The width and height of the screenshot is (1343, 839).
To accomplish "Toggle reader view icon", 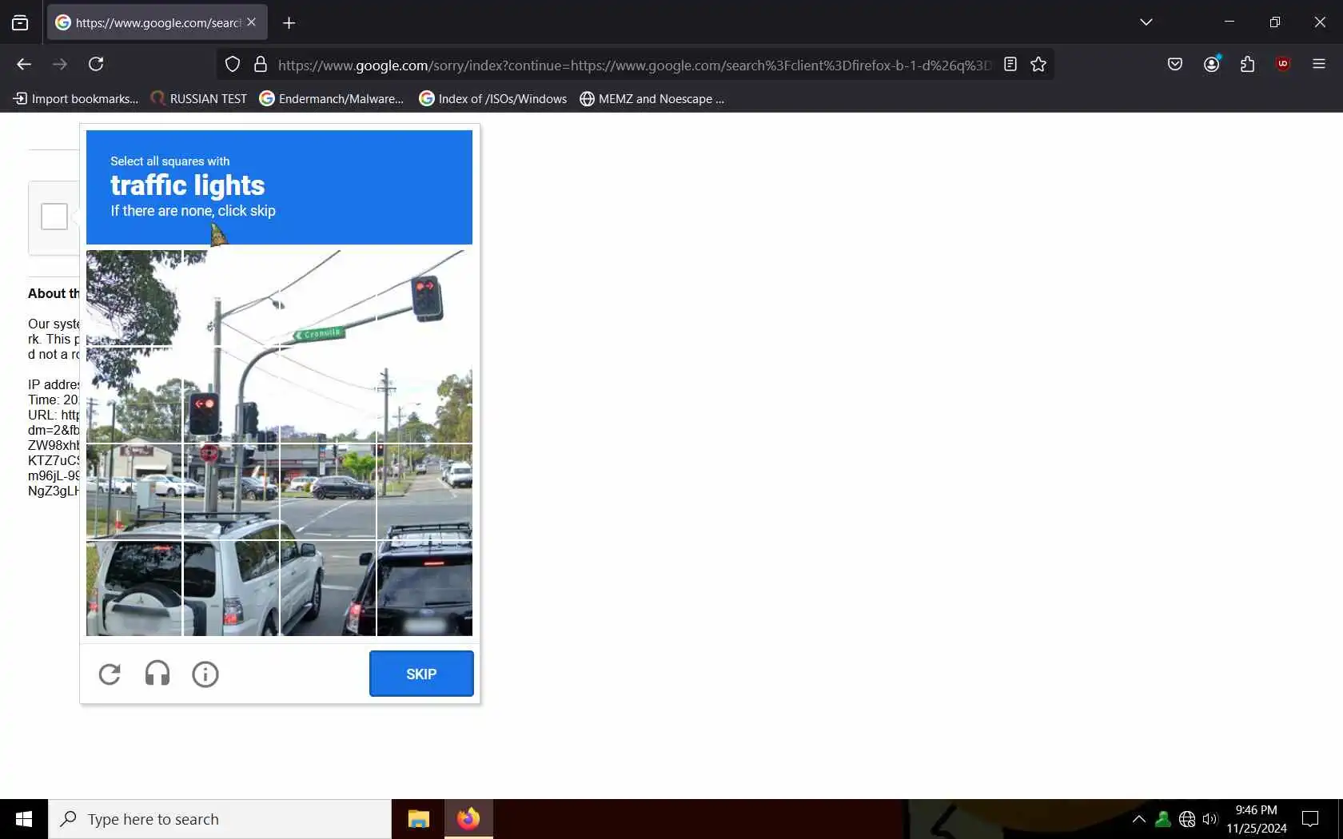I will [x=1010, y=65].
